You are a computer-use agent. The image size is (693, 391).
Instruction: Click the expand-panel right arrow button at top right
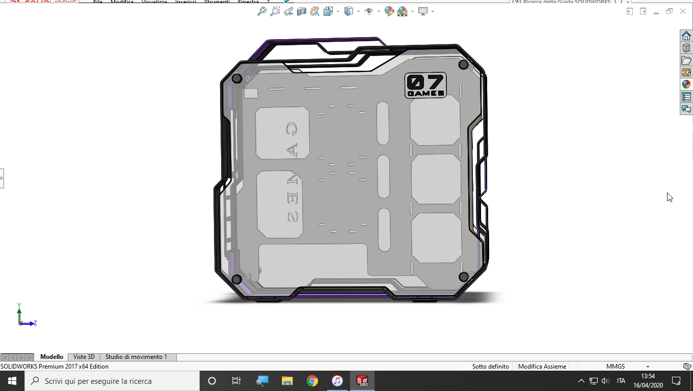click(x=643, y=11)
